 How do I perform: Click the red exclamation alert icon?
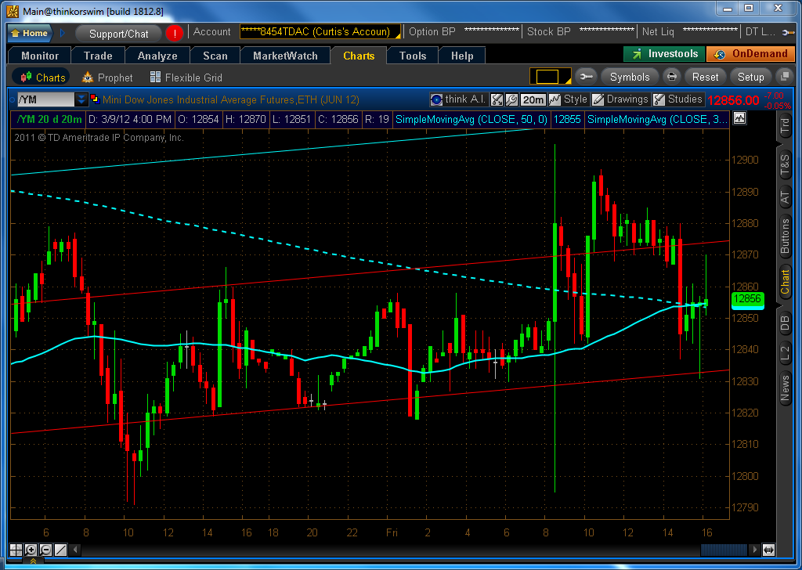tap(175, 34)
